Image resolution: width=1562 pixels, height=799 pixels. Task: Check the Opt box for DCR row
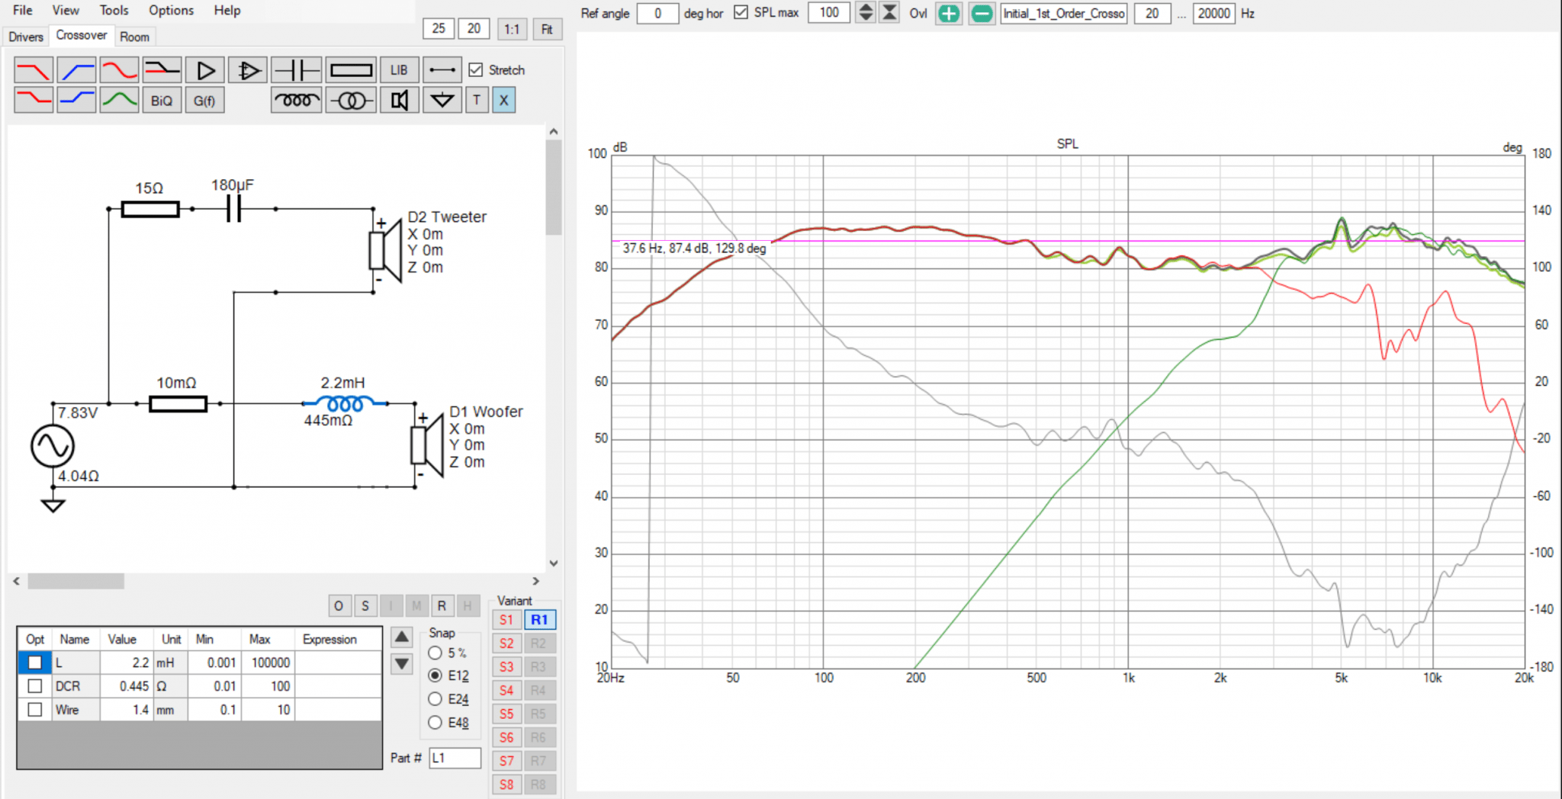[35, 686]
